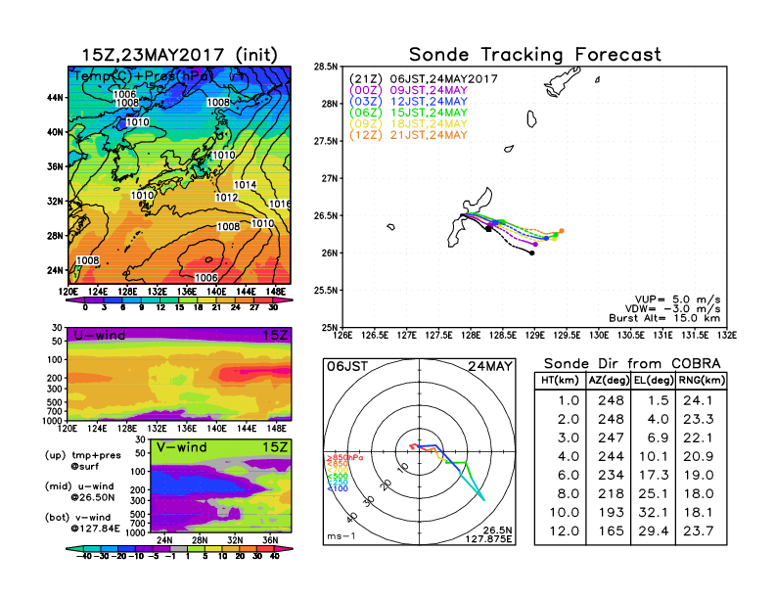The height and width of the screenshot is (599, 775).
Task: Click the gray wind colorbar segment between -1 and 1
Action: [x=178, y=548]
